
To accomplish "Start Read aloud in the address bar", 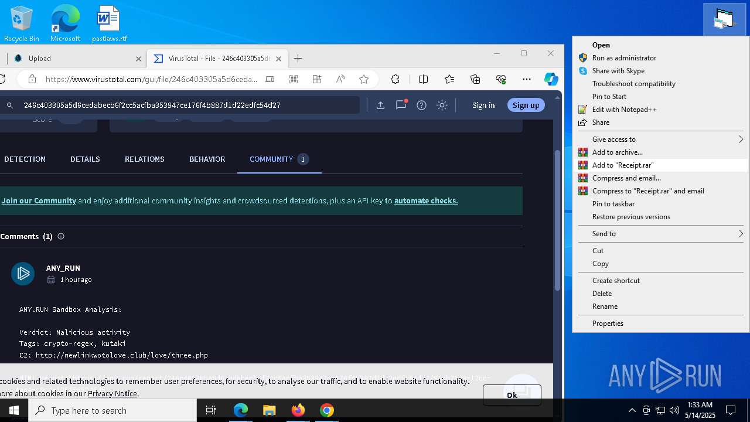I will [340, 79].
